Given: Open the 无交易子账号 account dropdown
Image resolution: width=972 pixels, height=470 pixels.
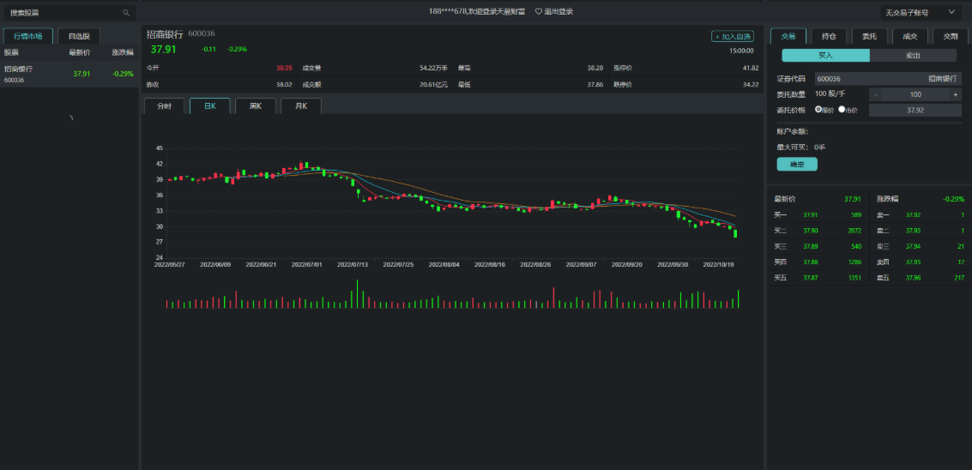Looking at the screenshot, I should [x=921, y=12].
